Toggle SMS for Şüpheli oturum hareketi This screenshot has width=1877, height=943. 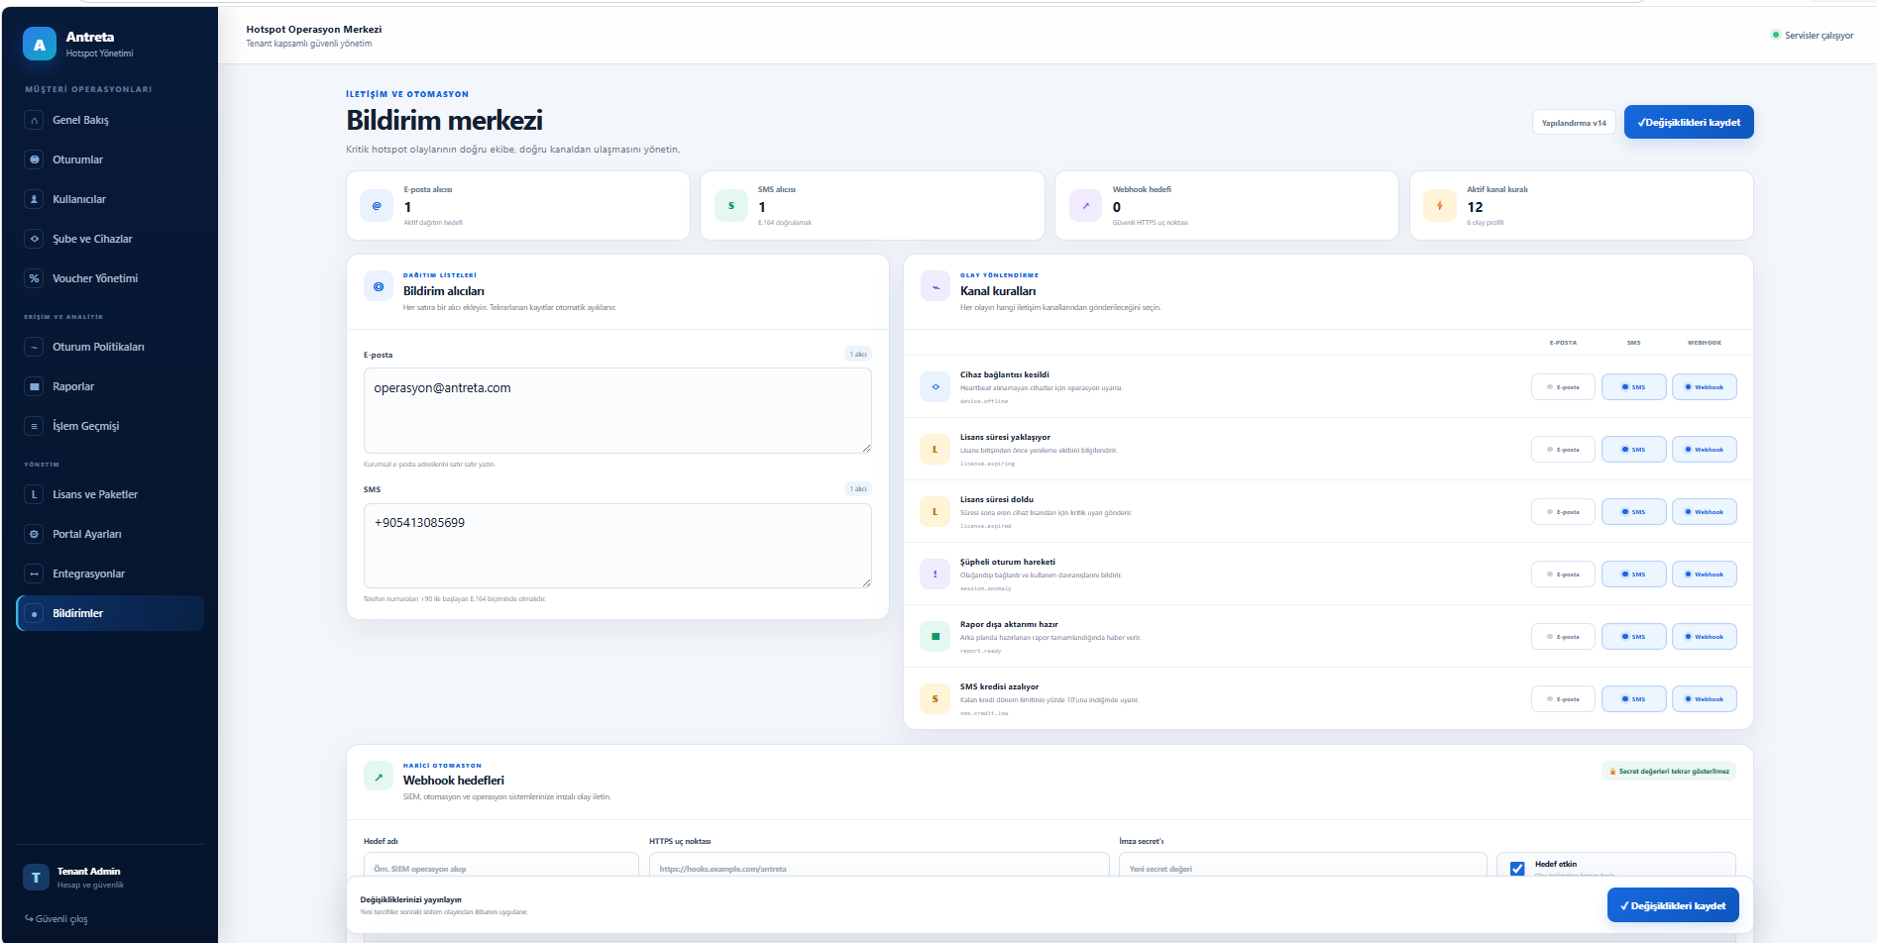point(1633,575)
